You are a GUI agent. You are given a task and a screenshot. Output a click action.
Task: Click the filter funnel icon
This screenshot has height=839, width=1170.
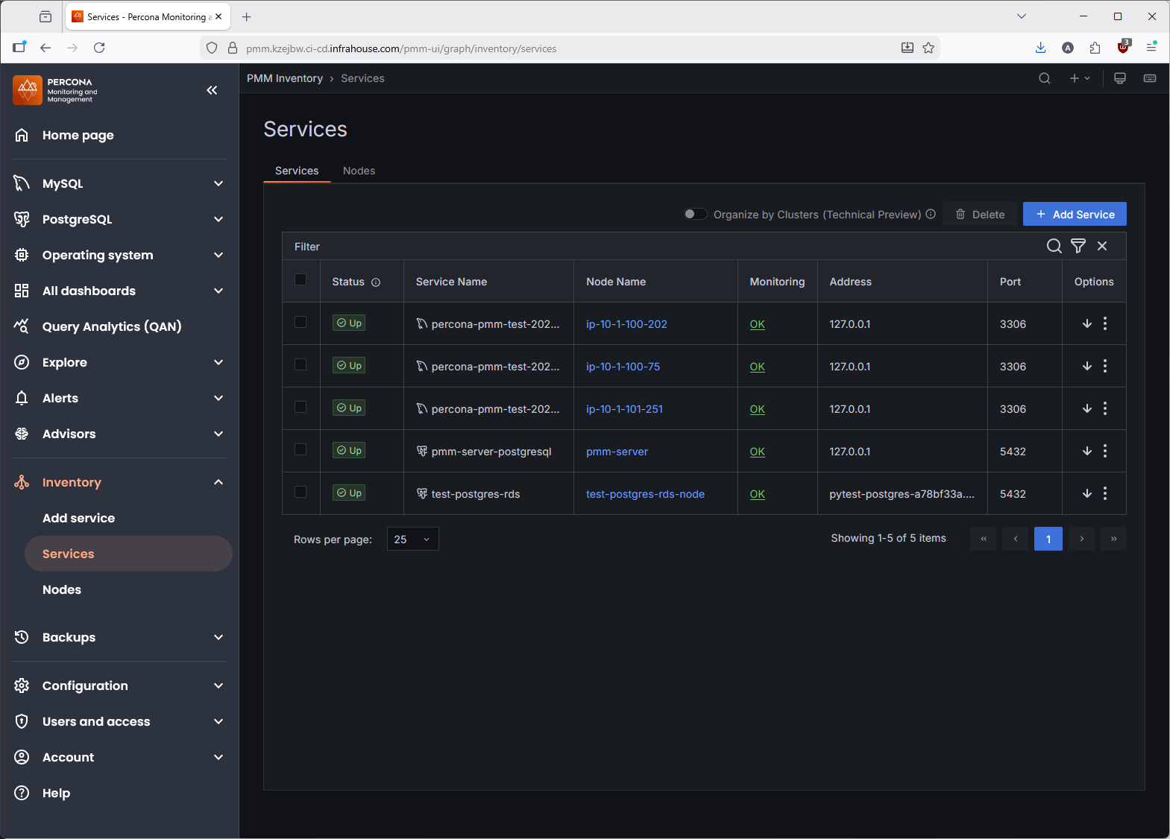point(1078,247)
